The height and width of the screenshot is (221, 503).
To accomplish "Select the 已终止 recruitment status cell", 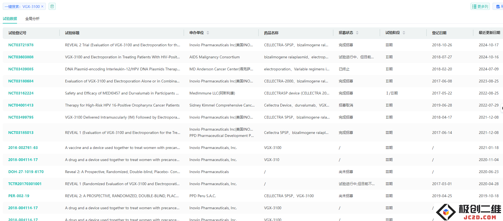I will 344,69.
